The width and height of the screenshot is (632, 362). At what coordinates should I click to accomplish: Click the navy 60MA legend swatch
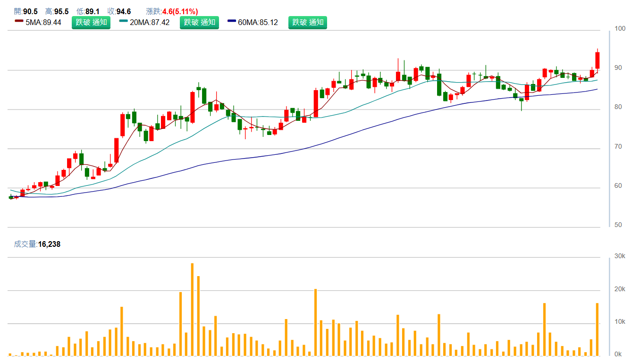click(232, 21)
